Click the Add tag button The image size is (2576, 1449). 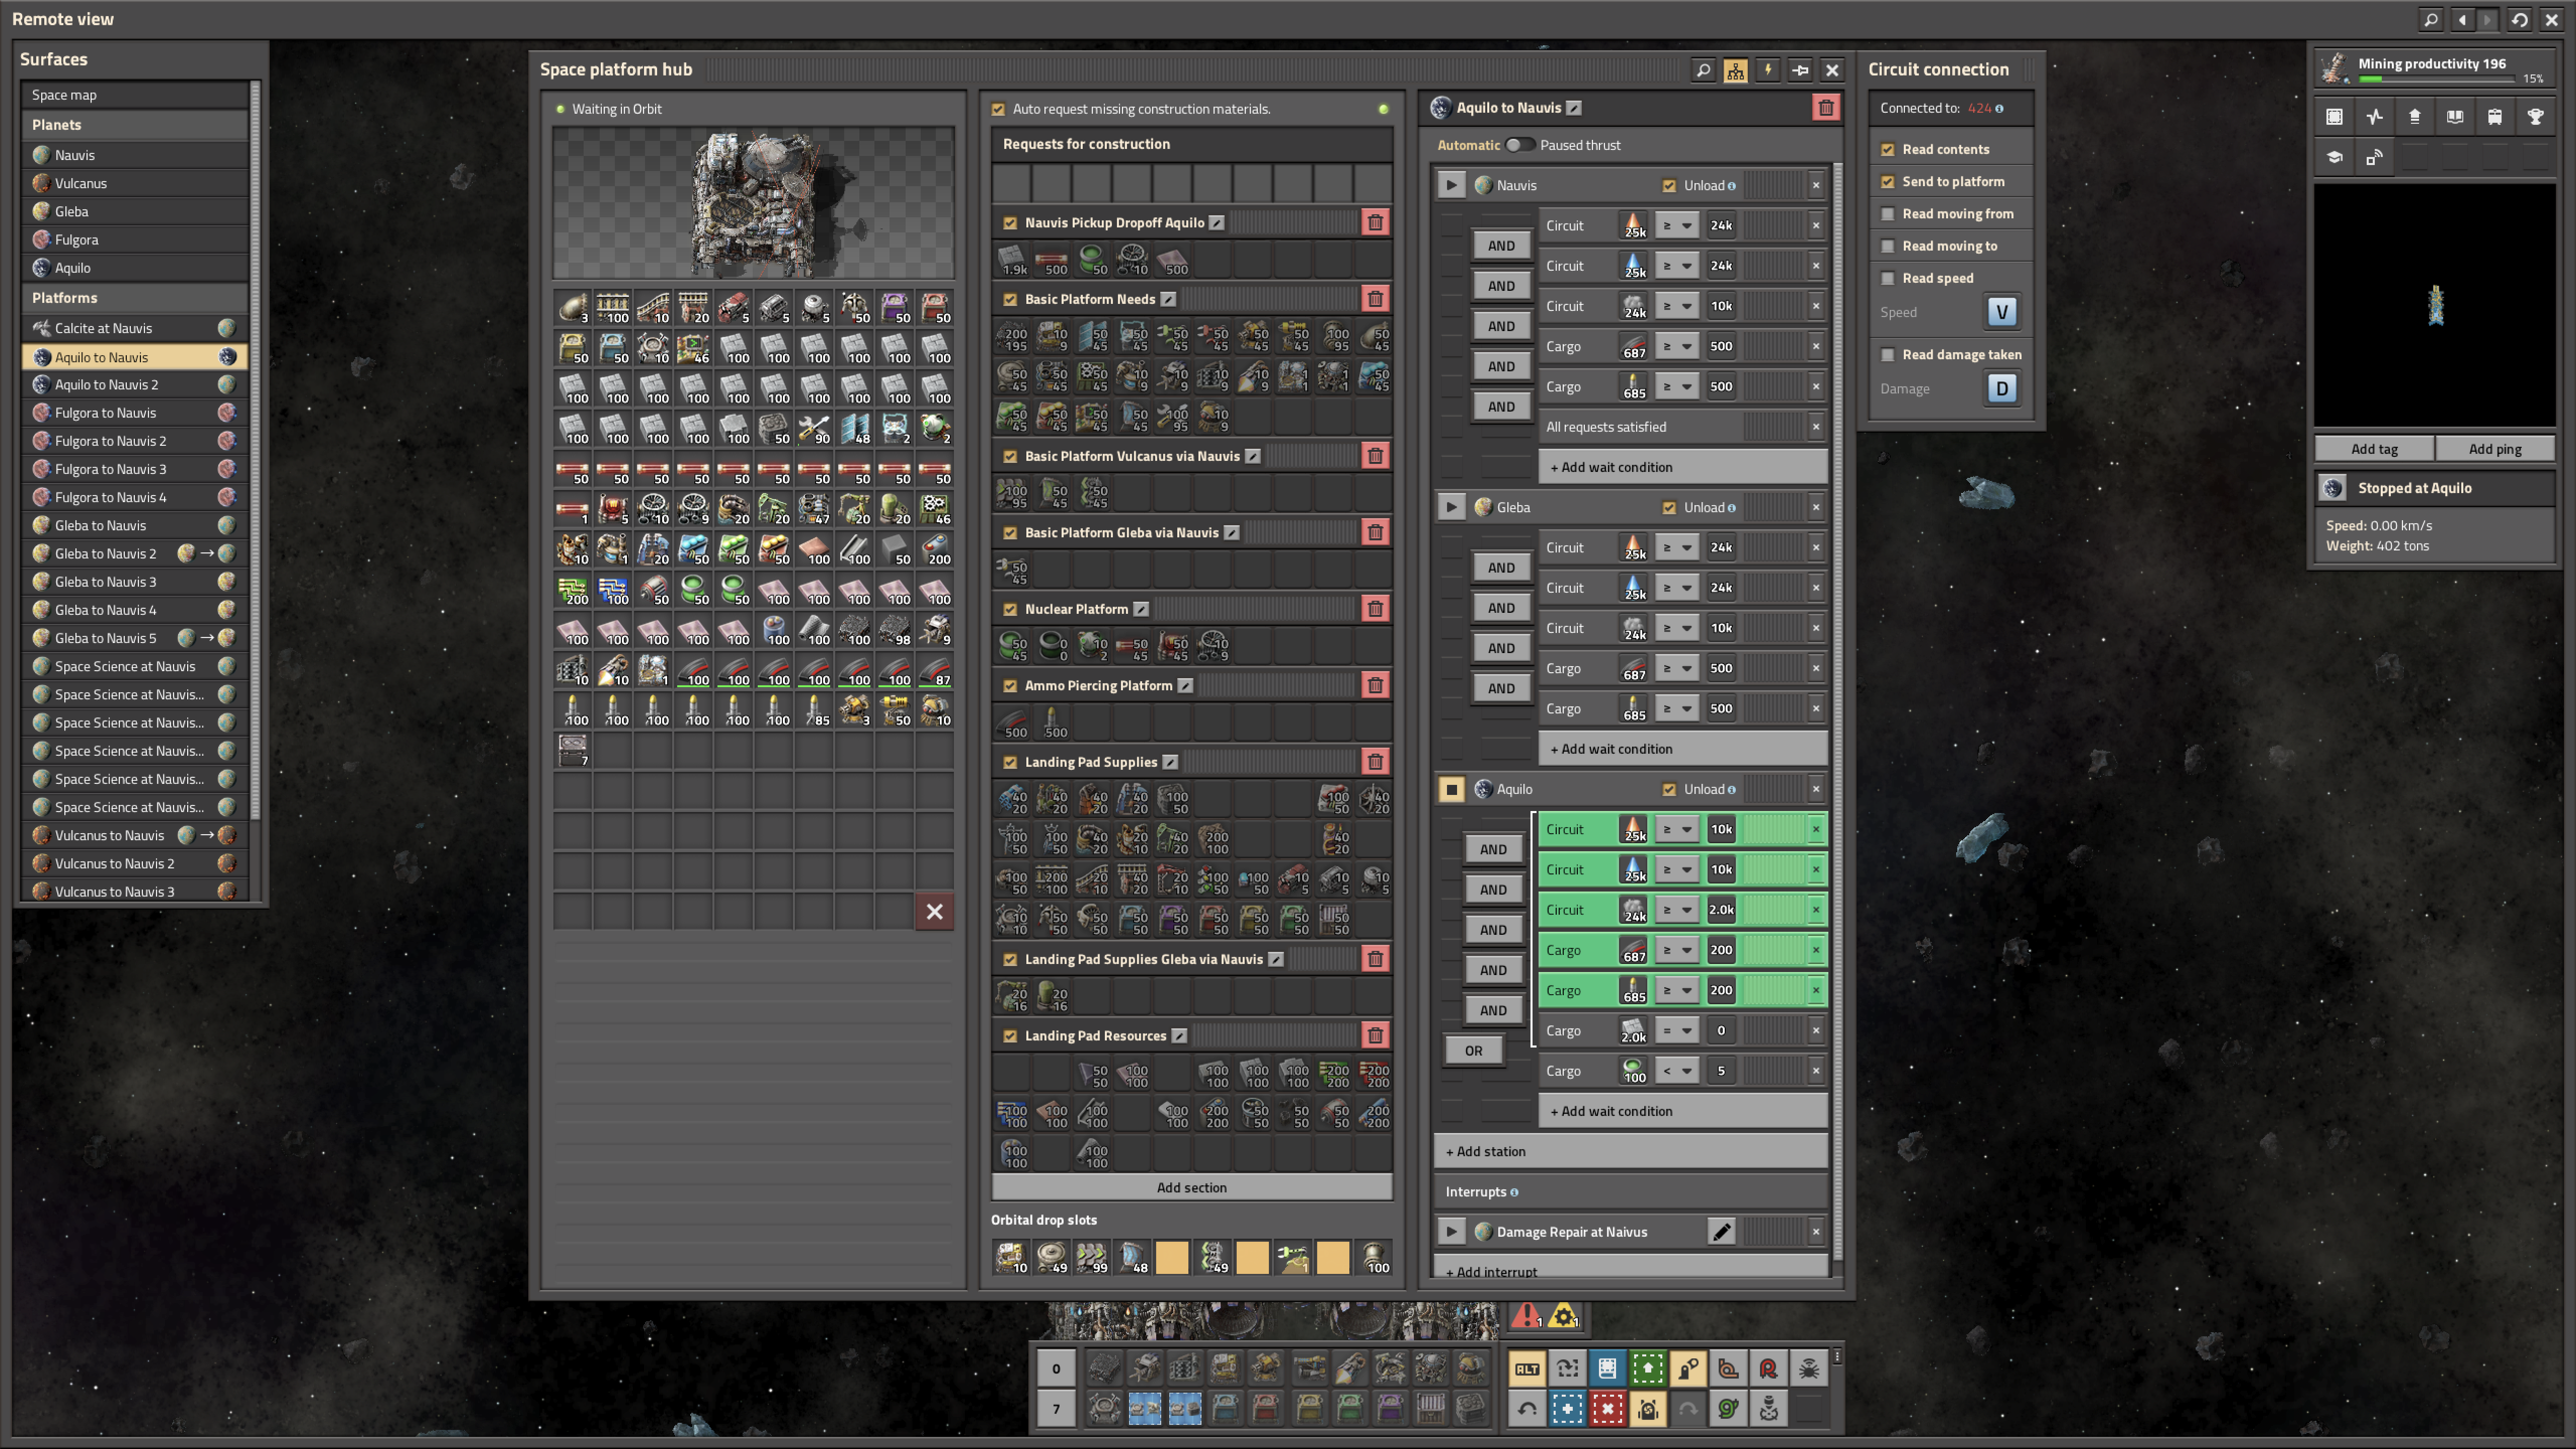(x=2374, y=449)
